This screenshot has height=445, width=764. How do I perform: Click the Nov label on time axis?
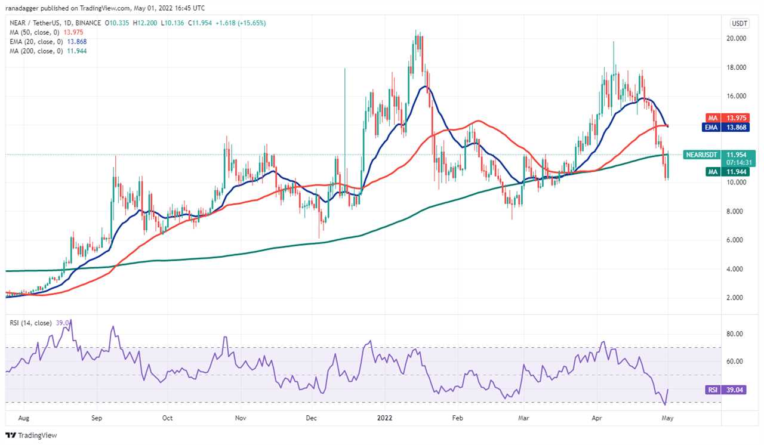click(x=241, y=418)
